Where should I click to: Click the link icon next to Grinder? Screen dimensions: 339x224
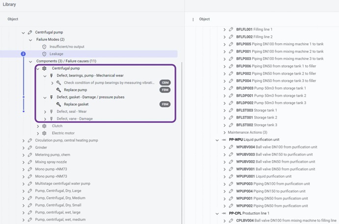[30, 147]
